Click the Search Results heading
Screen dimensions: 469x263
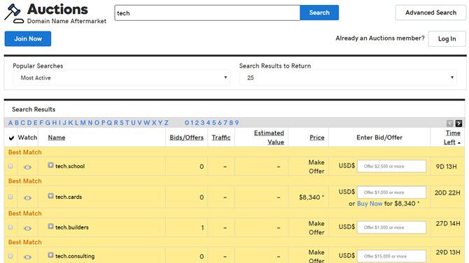coord(34,110)
